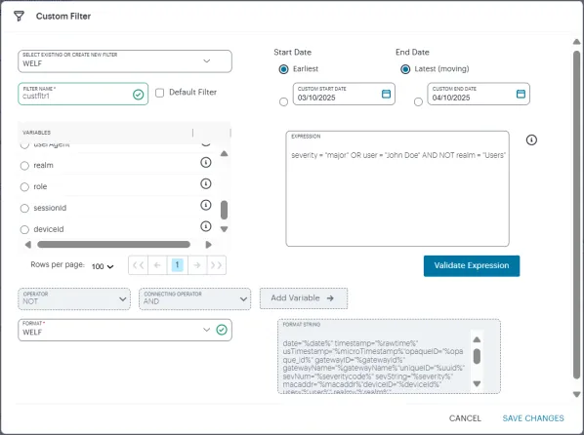This screenshot has width=584, height=435.
Task: Click the dialog vertical scrollbar thumb
Action: click(576, 216)
